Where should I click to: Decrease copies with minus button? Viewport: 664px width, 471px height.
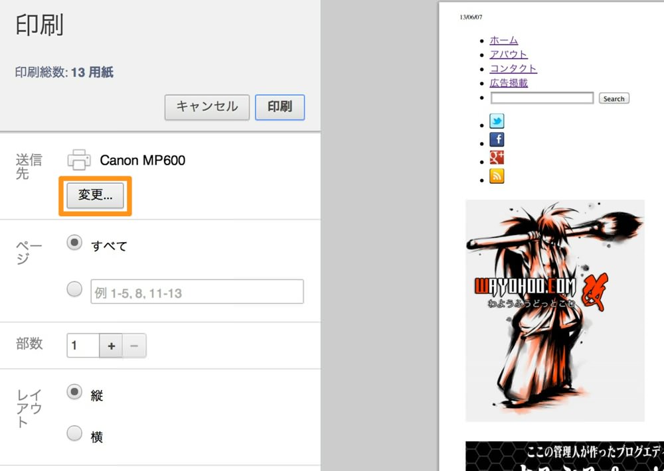click(135, 346)
